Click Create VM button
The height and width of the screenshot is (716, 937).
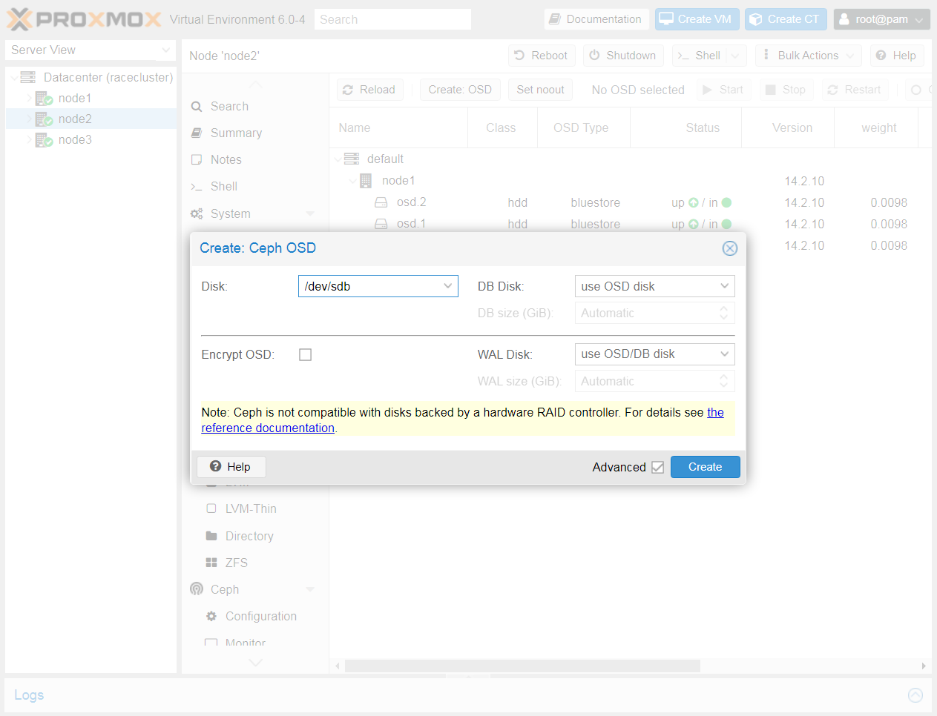point(697,19)
